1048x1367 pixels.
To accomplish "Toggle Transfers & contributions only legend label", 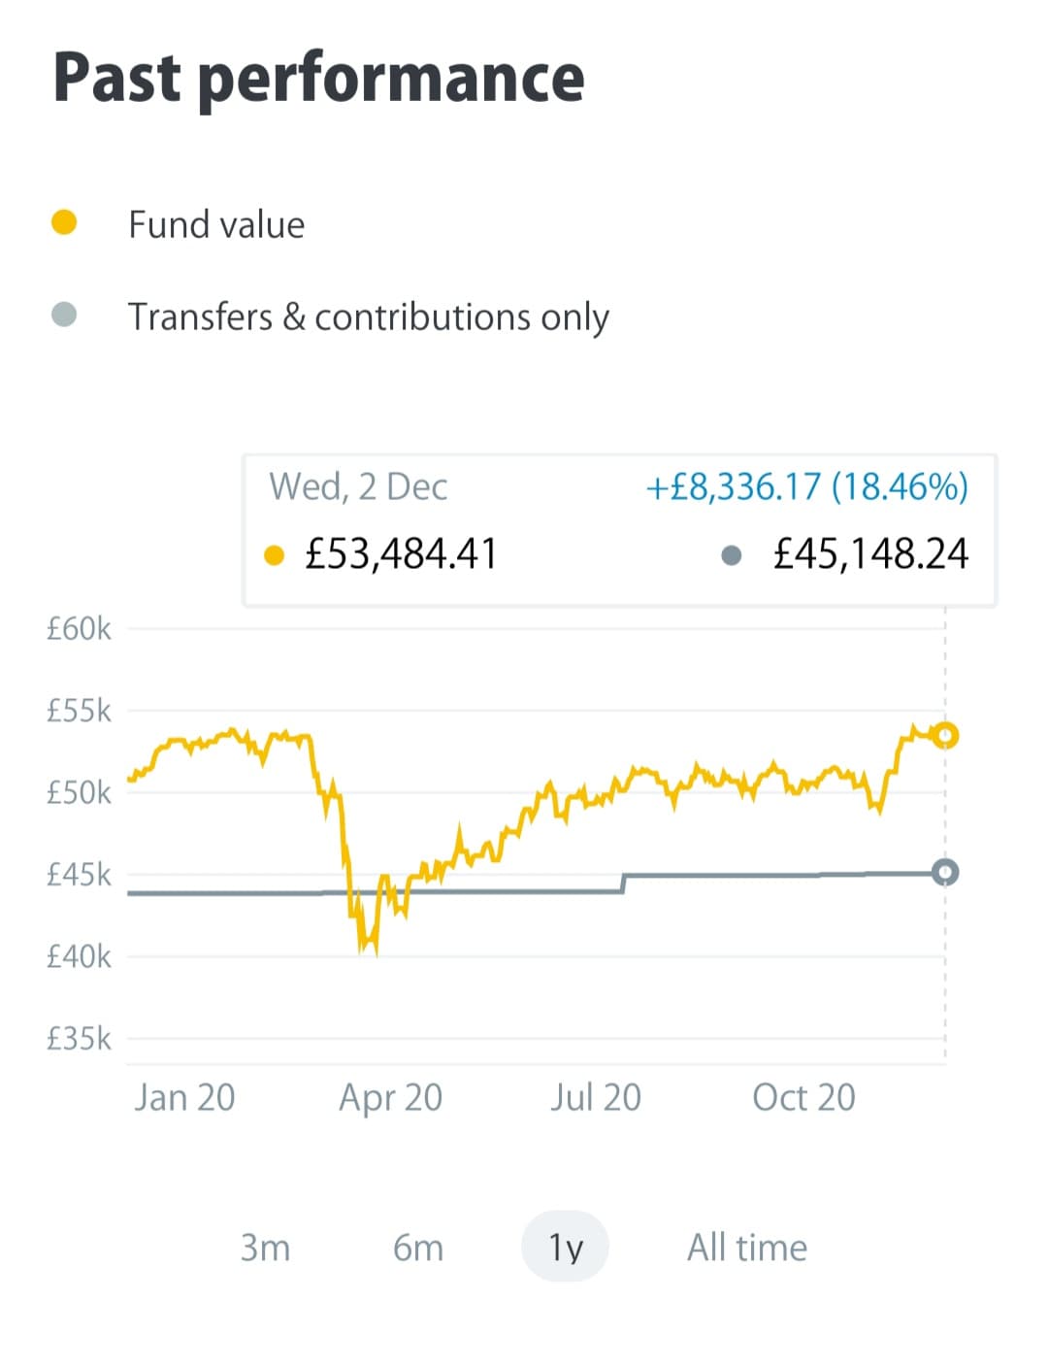I will click(x=369, y=317).
